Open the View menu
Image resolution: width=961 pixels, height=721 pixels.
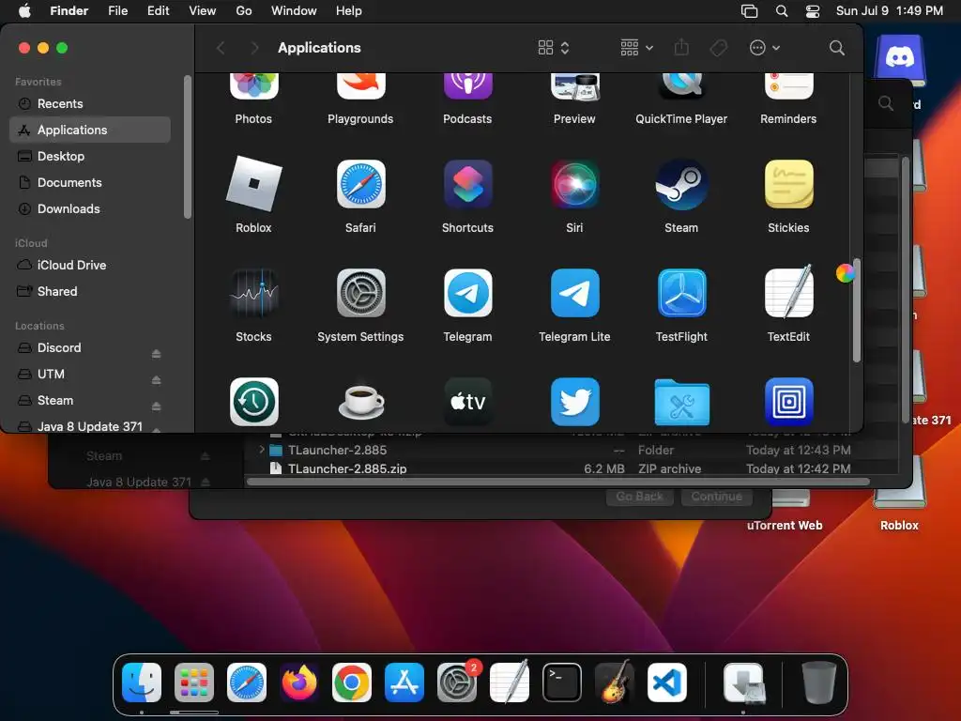203,10
